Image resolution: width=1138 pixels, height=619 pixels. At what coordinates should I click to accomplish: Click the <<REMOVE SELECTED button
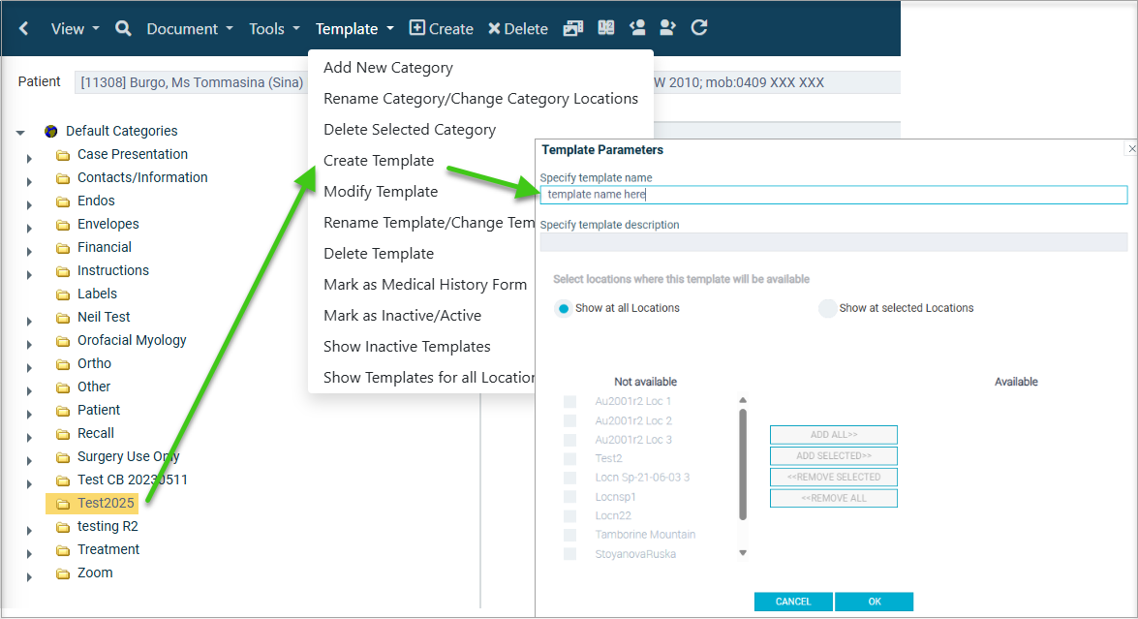833,477
